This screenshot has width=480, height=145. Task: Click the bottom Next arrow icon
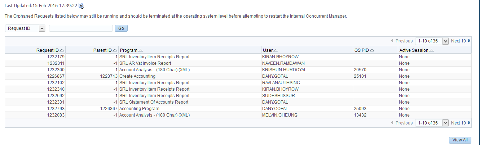(469, 123)
